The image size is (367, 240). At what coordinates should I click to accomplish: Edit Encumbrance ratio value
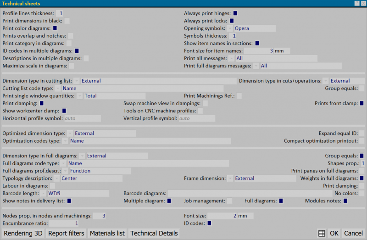click(64, 223)
